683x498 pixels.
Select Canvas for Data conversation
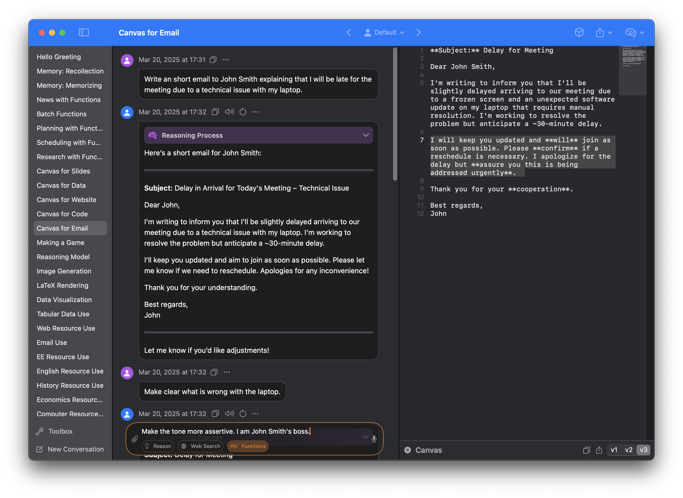point(70,185)
